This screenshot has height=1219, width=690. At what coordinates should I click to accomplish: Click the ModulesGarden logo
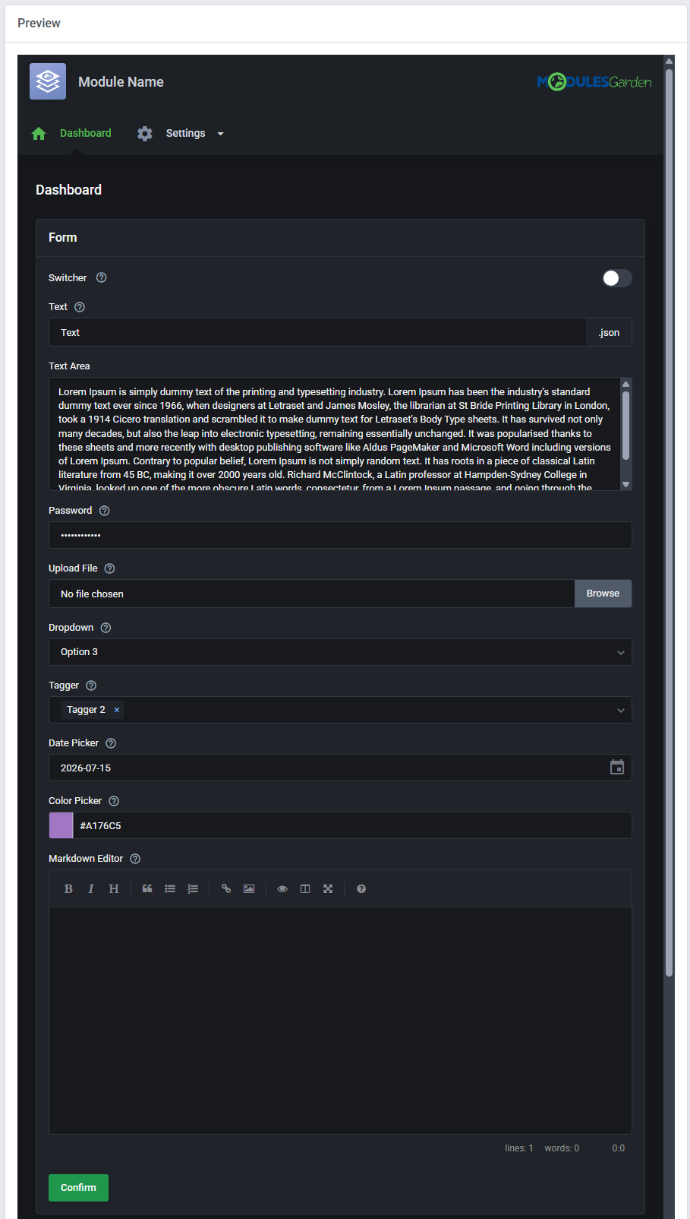tap(594, 81)
